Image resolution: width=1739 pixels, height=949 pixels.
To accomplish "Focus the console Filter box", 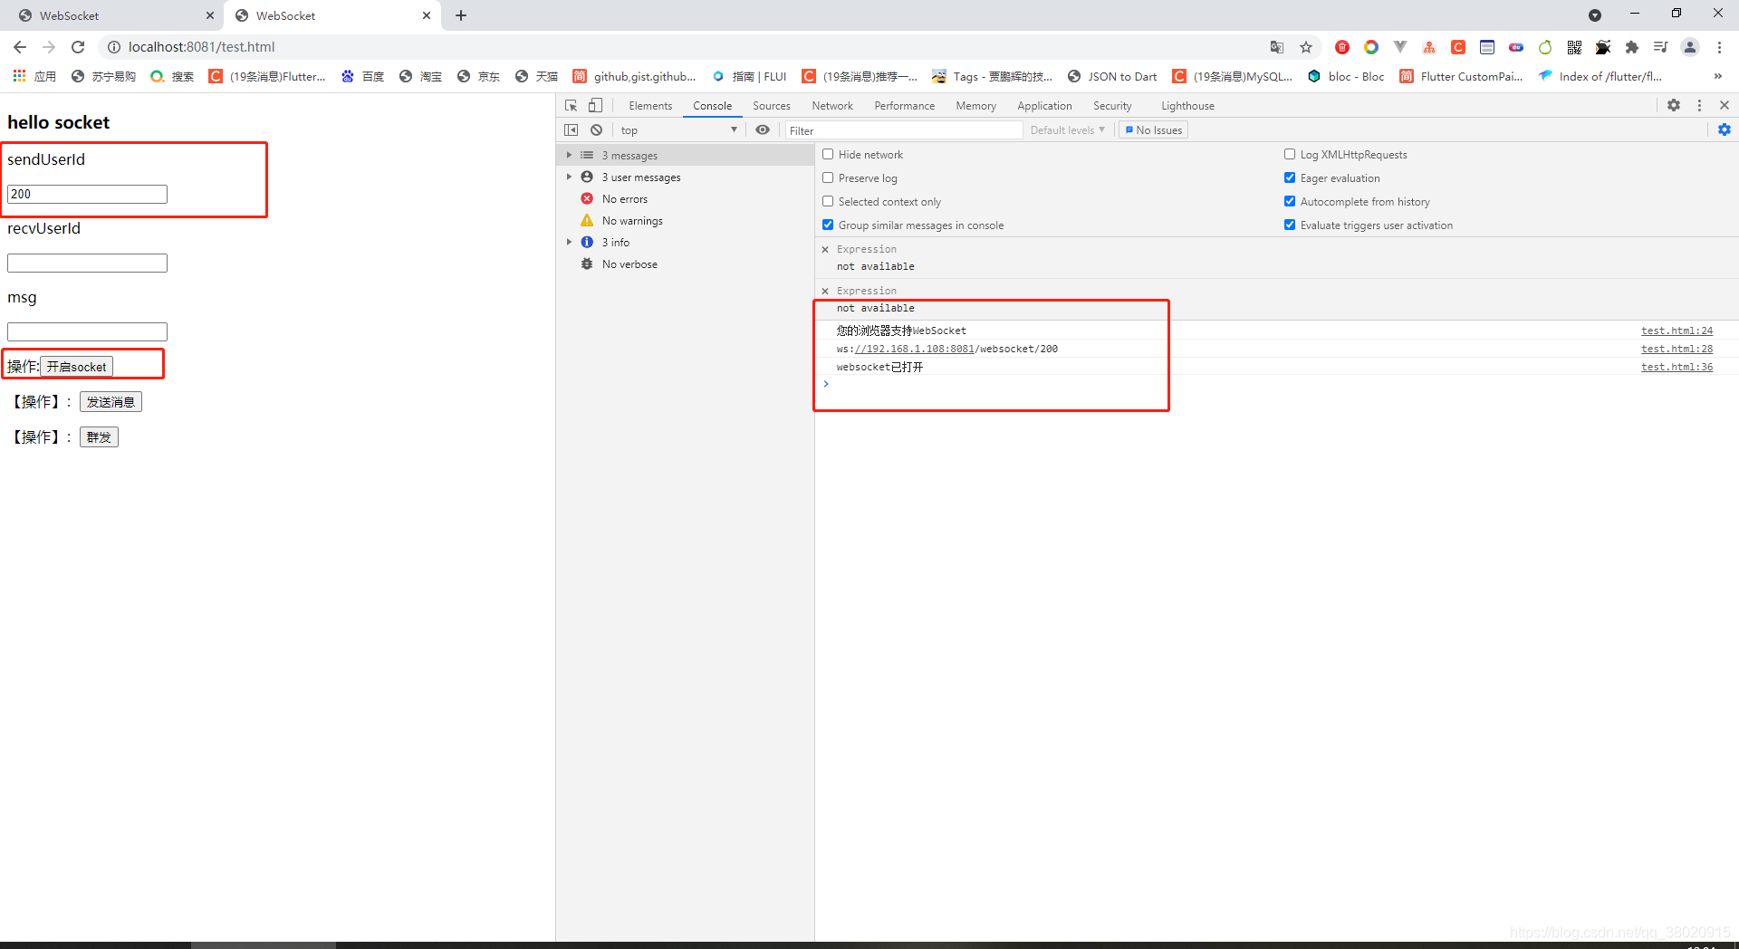I will tap(903, 130).
